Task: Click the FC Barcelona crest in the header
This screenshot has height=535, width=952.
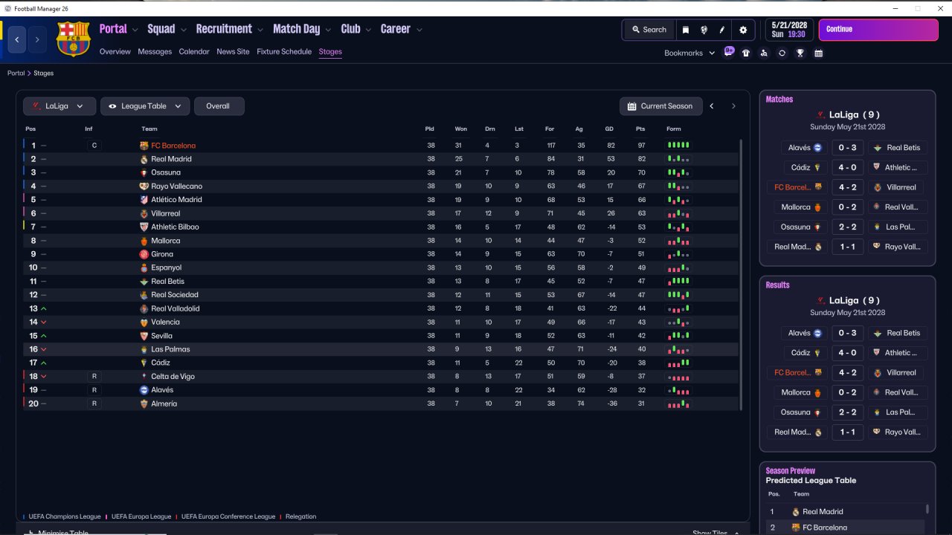Action: [73, 39]
